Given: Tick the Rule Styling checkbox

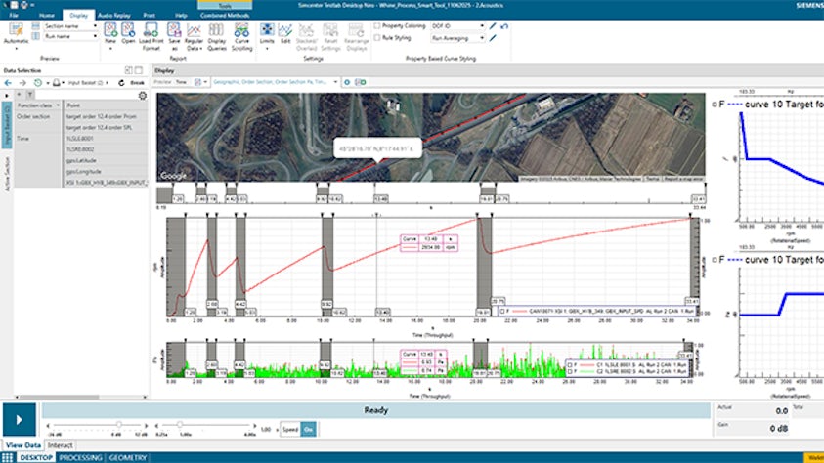Looking at the screenshot, I should (379, 38).
